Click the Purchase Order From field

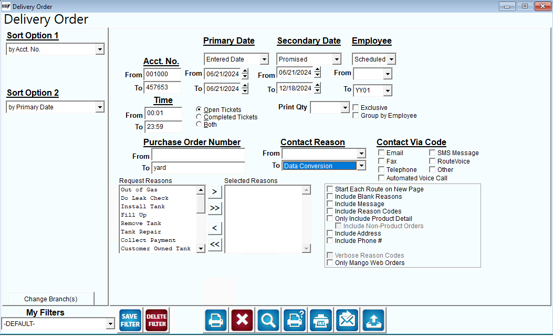198,155
